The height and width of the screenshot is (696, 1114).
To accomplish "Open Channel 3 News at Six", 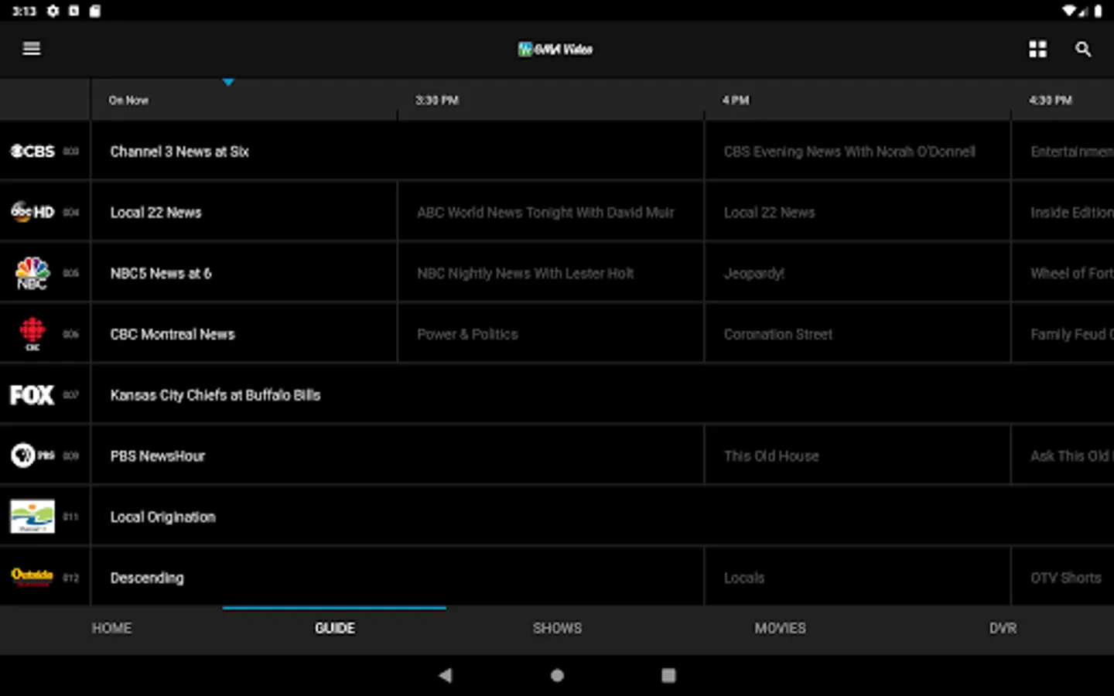I will pyautogui.click(x=398, y=152).
